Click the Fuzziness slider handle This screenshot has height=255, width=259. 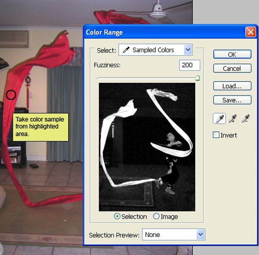[197, 78]
